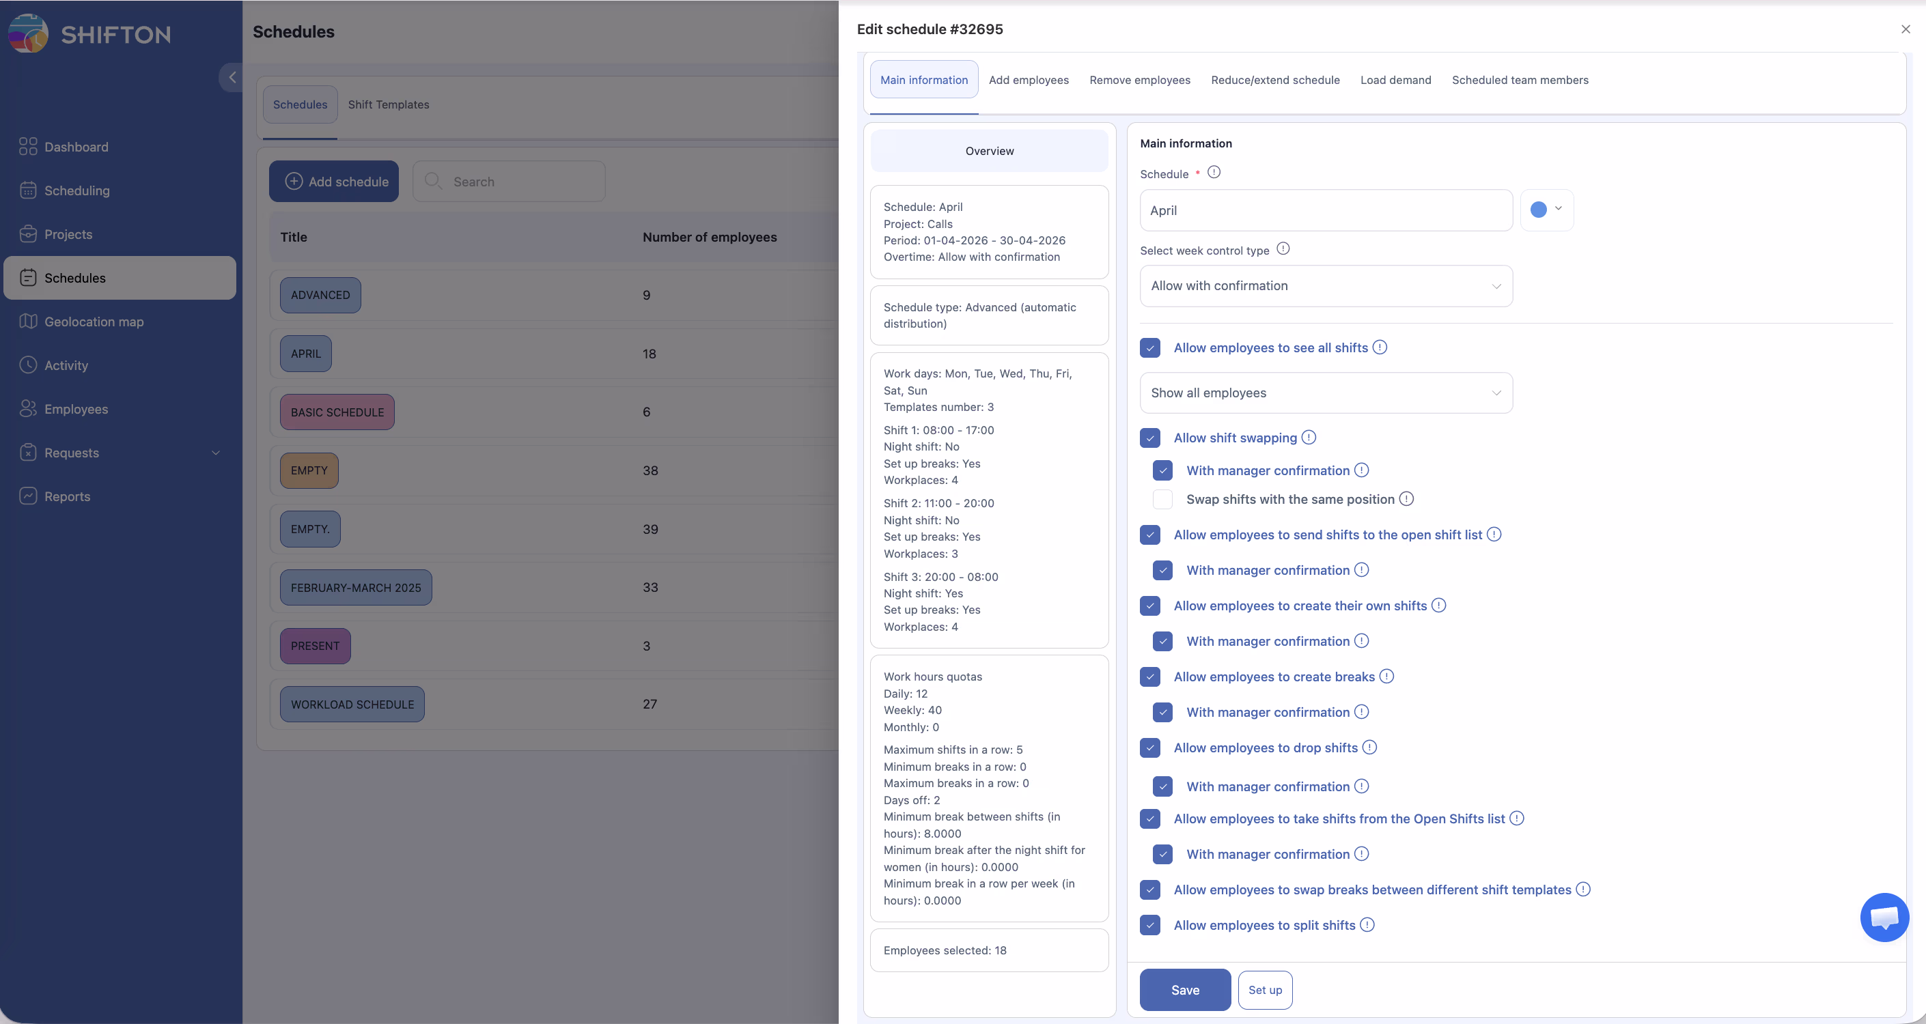Enable Swap shifts with the same position
Screen dimensions: 1926x1024
tap(1162, 499)
